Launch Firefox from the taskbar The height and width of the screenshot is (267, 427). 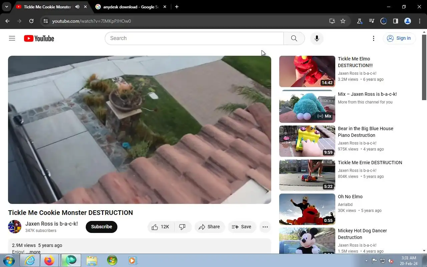click(49, 260)
